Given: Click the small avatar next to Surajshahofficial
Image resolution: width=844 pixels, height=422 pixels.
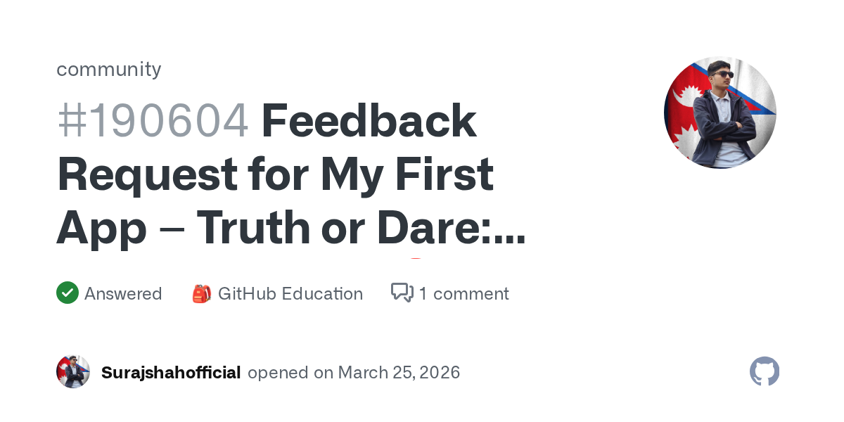Looking at the screenshot, I should 73,372.
